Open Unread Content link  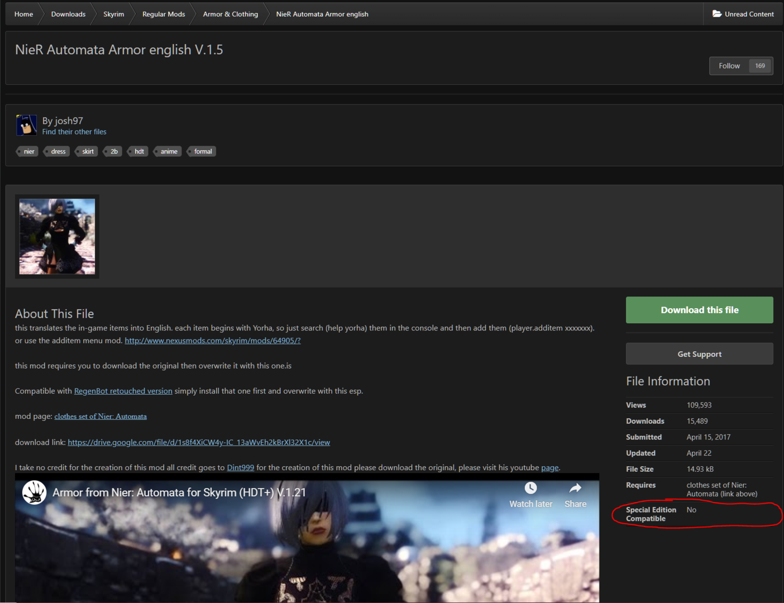coord(743,14)
